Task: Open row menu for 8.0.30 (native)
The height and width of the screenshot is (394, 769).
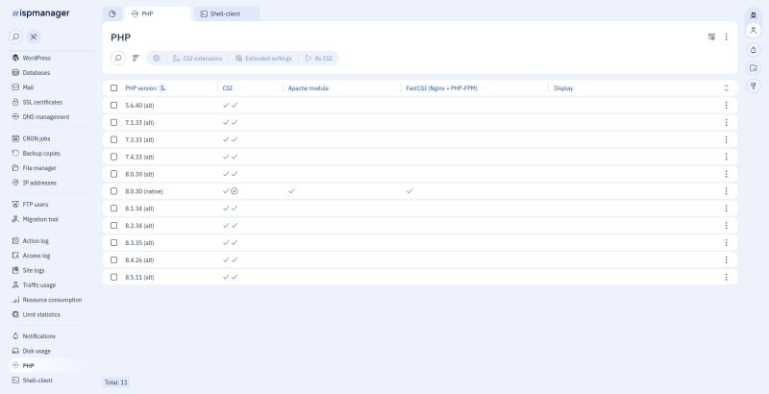Action: tap(727, 191)
